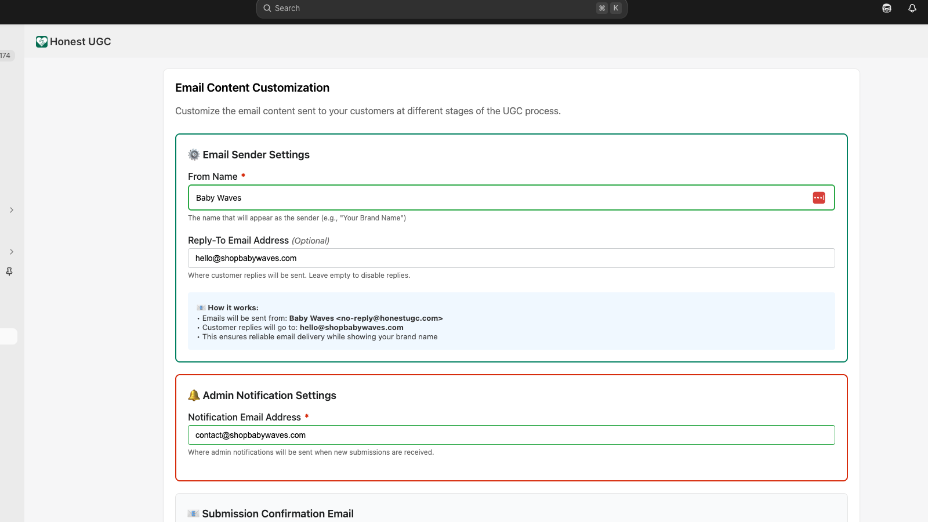Viewport: 928px width, 522px height.
Task: Click the Honest UGC app title
Action: 80,42
